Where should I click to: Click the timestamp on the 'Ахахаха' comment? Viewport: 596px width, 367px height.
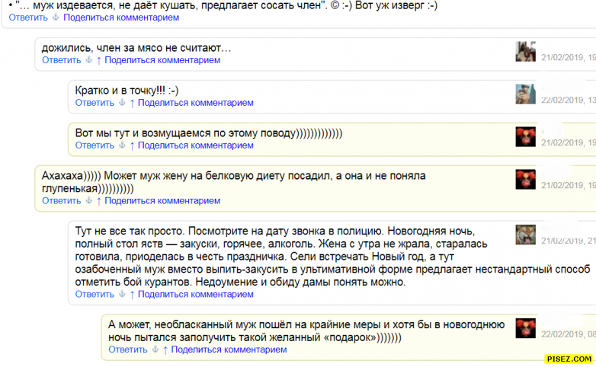pyautogui.click(x=568, y=185)
